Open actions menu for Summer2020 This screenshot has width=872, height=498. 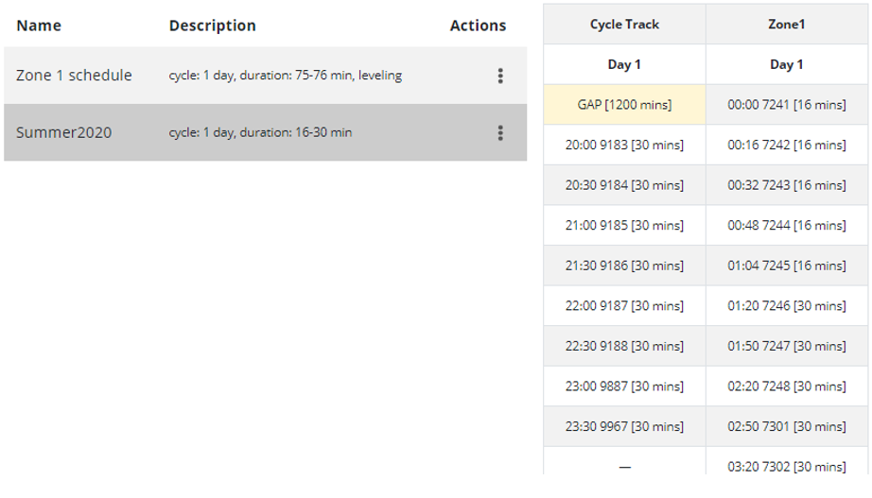500,133
